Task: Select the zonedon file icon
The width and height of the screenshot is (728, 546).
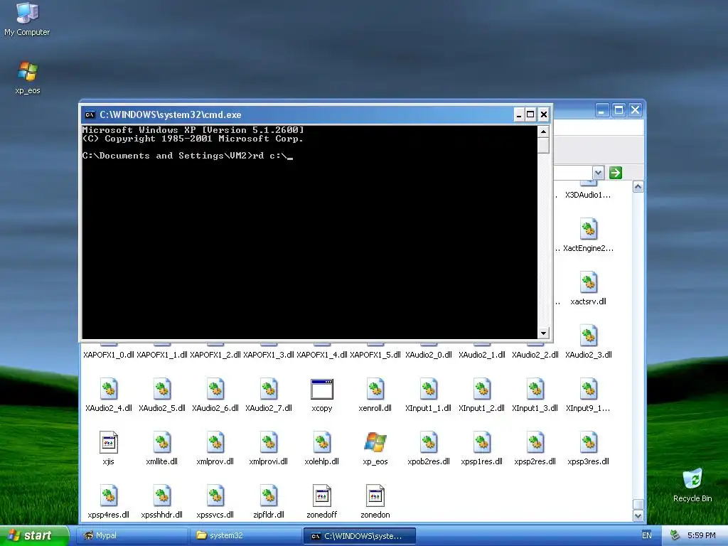Action: 375,496
